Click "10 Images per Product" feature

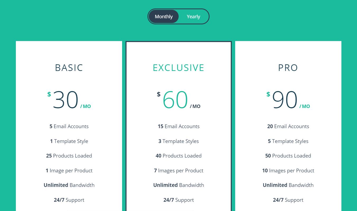pos(288,170)
